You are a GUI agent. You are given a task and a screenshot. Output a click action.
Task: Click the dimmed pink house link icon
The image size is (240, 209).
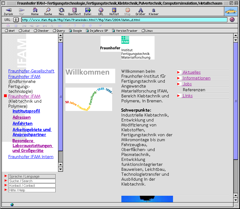coord(8,26)
